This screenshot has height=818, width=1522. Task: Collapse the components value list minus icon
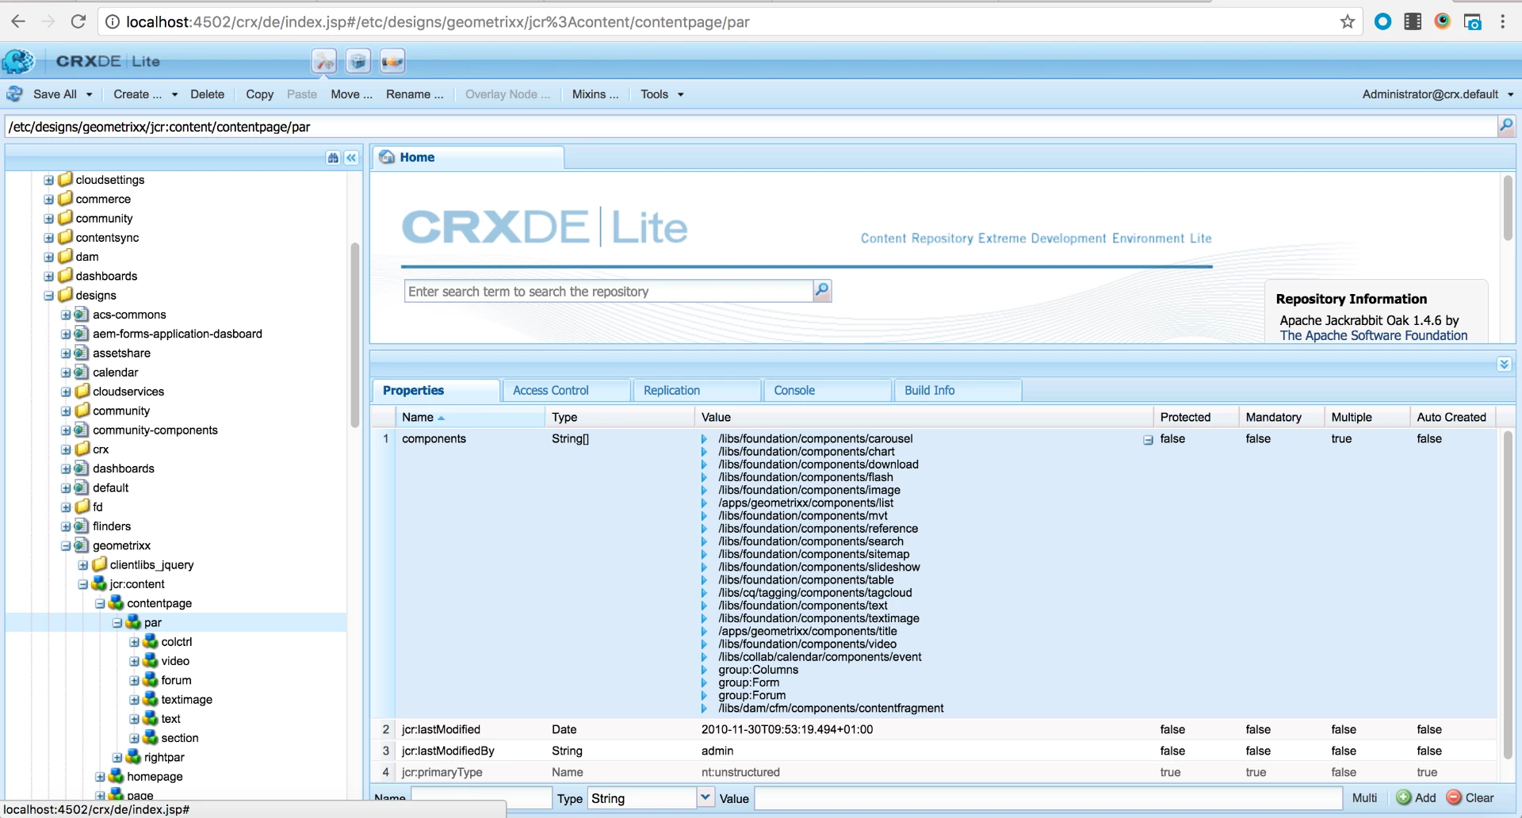(1148, 440)
